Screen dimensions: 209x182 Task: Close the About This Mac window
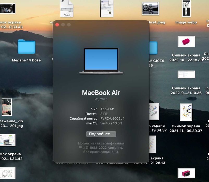[x=57, y=25]
